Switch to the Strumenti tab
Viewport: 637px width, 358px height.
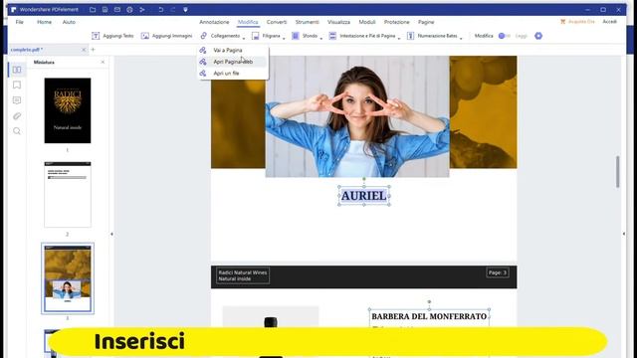click(x=308, y=22)
